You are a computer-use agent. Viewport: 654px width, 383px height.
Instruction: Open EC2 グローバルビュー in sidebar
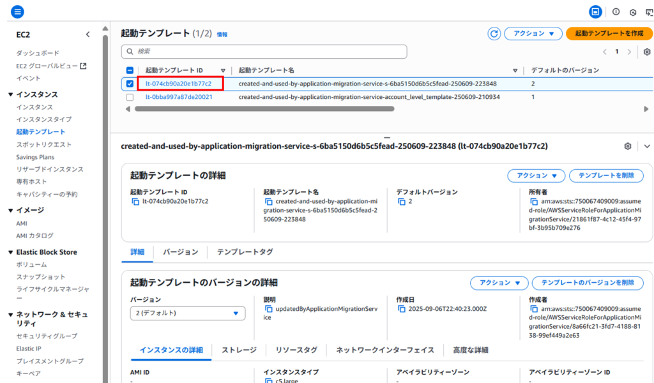point(51,66)
